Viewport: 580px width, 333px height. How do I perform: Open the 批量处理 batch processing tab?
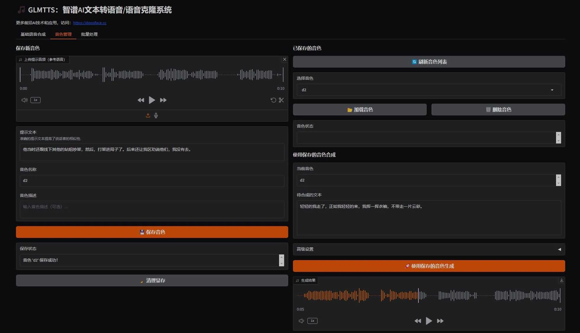(89, 34)
